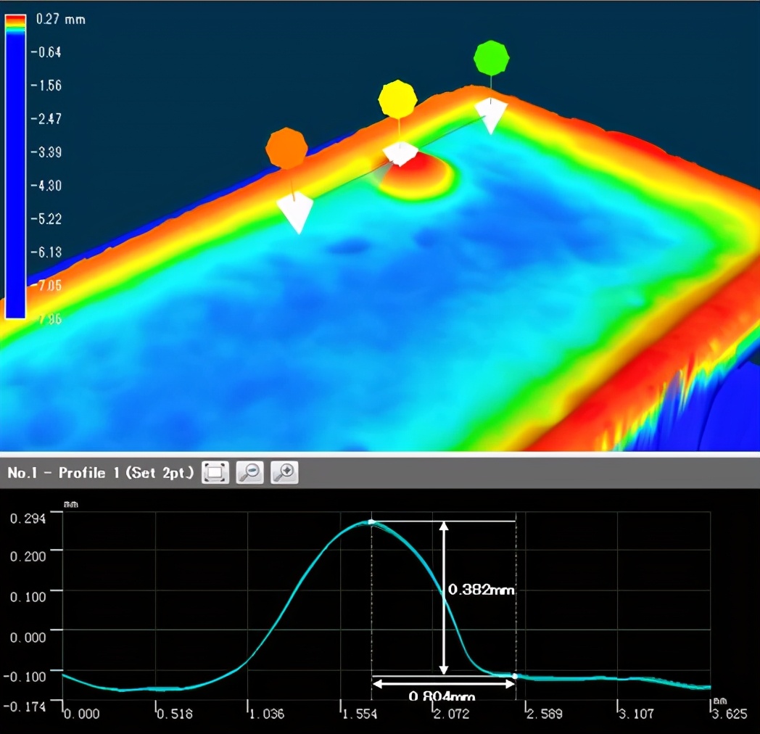Click the 0.27 mm top scale label
760x734 pixels.
coord(59,20)
